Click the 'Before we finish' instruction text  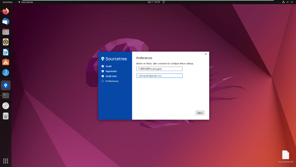165,63
